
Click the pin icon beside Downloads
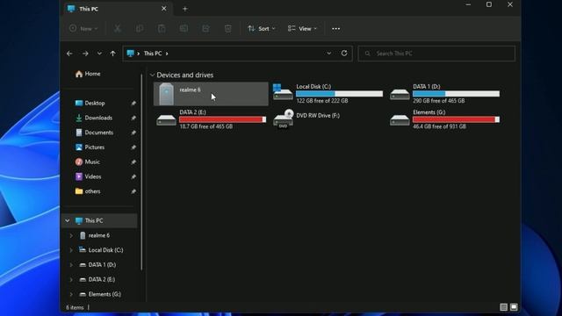point(133,118)
